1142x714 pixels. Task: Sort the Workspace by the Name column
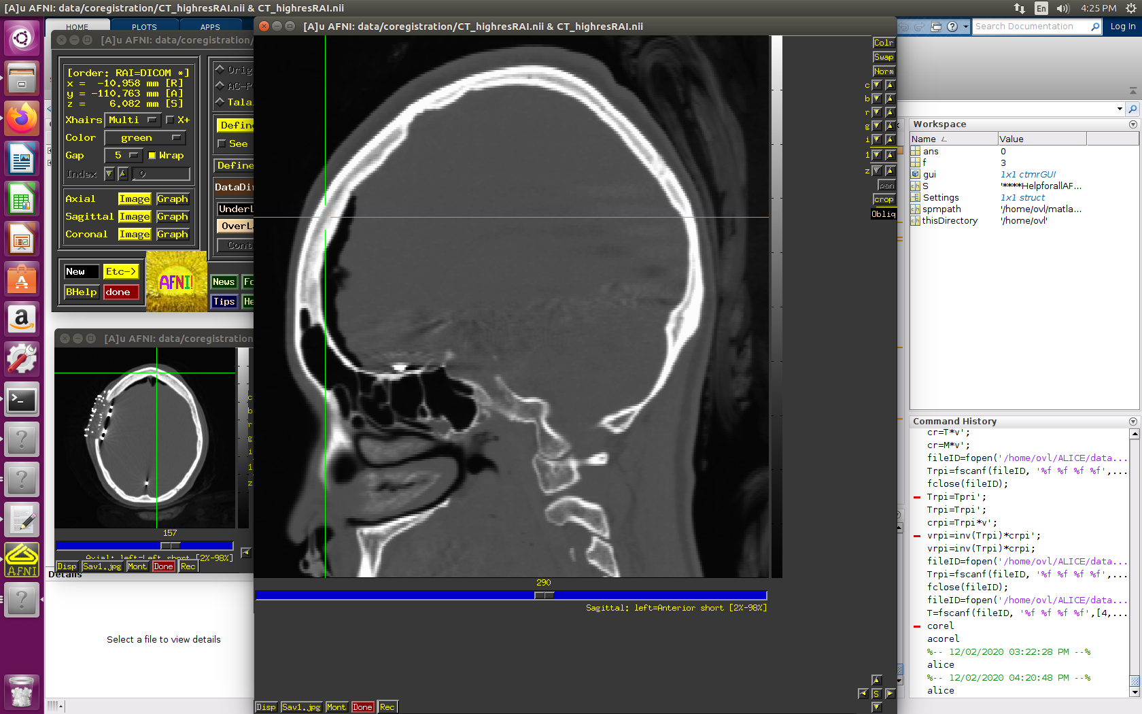954,139
